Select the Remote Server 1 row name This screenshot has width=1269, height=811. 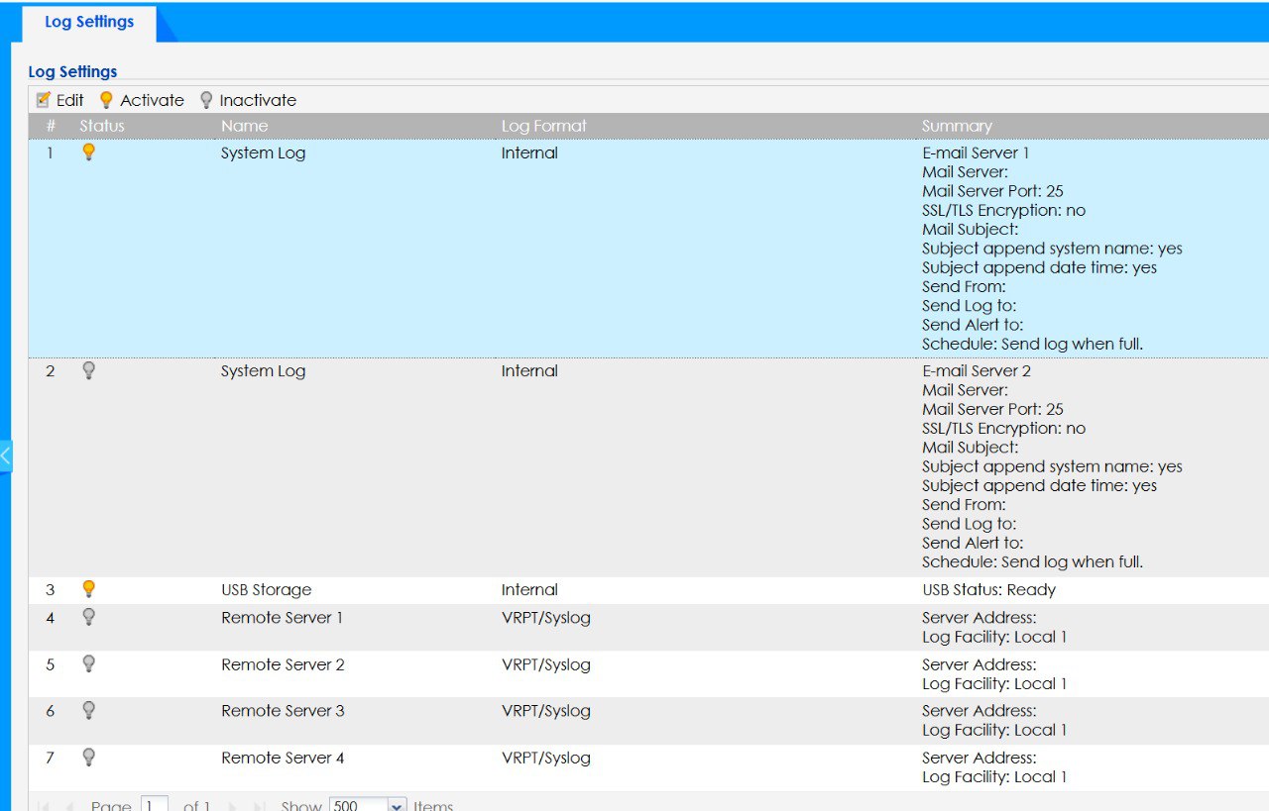point(282,617)
